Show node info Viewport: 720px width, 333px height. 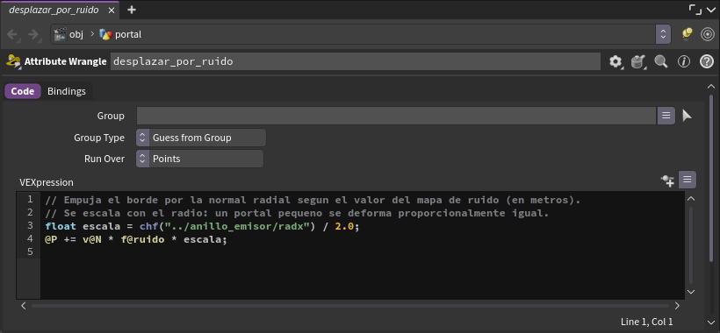tap(684, 61)
